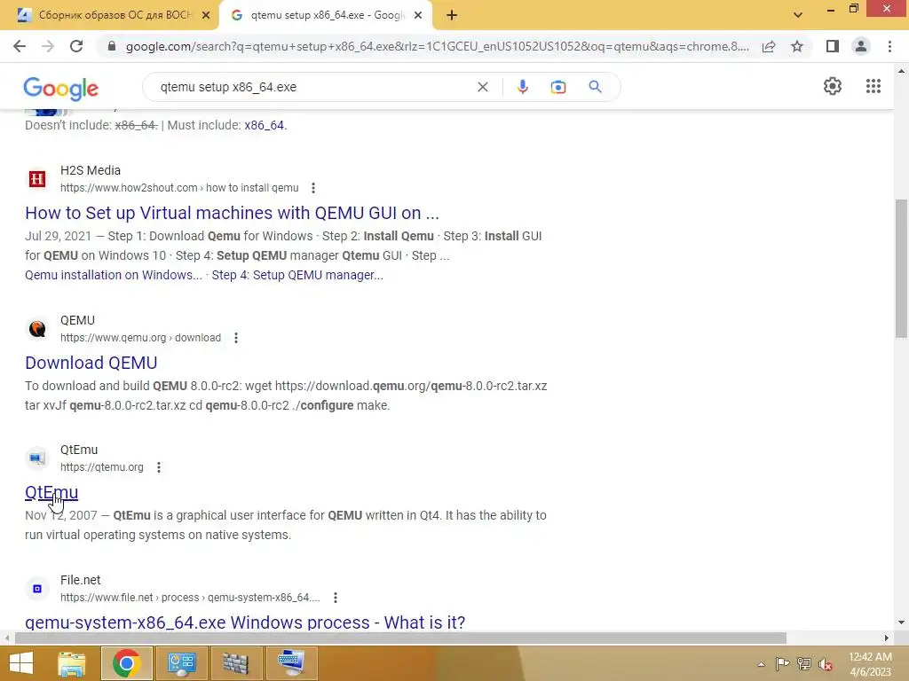Click Chrome icon in the taskbar
This screenshot has width=909, height=681.
click(x=127, y=663)
